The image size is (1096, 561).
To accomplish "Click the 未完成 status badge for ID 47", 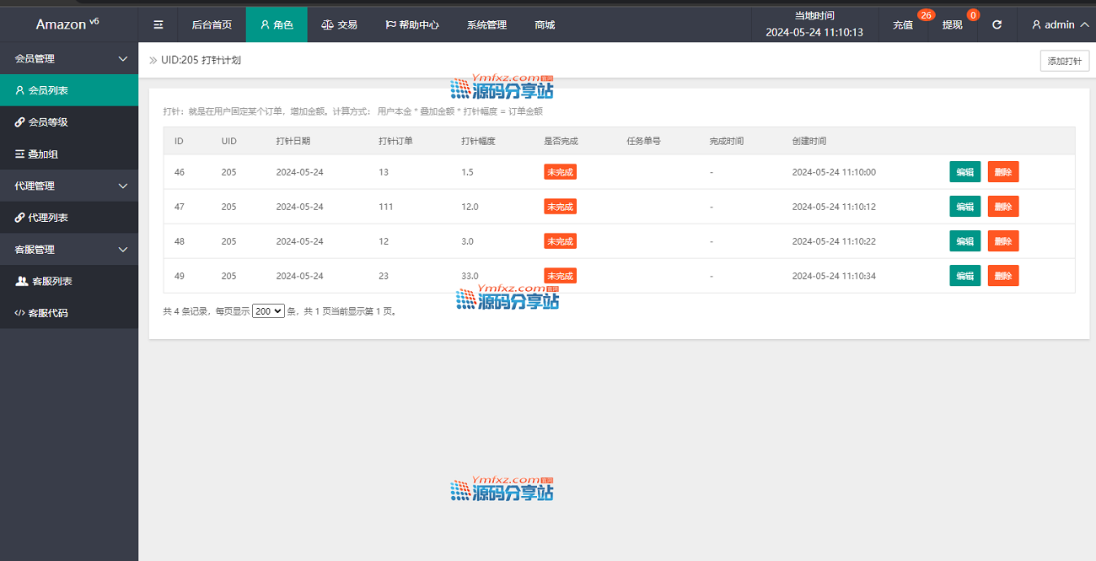I will point(560,207).
